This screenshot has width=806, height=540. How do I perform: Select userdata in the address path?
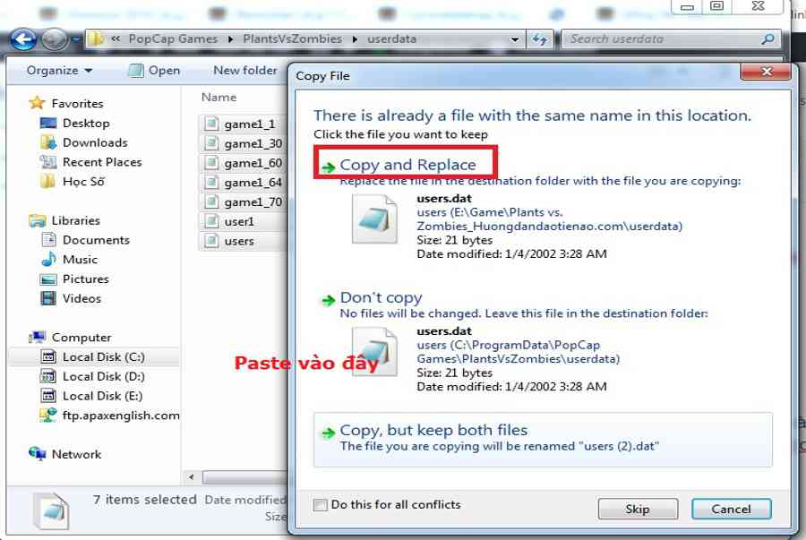tap(391, 39)
